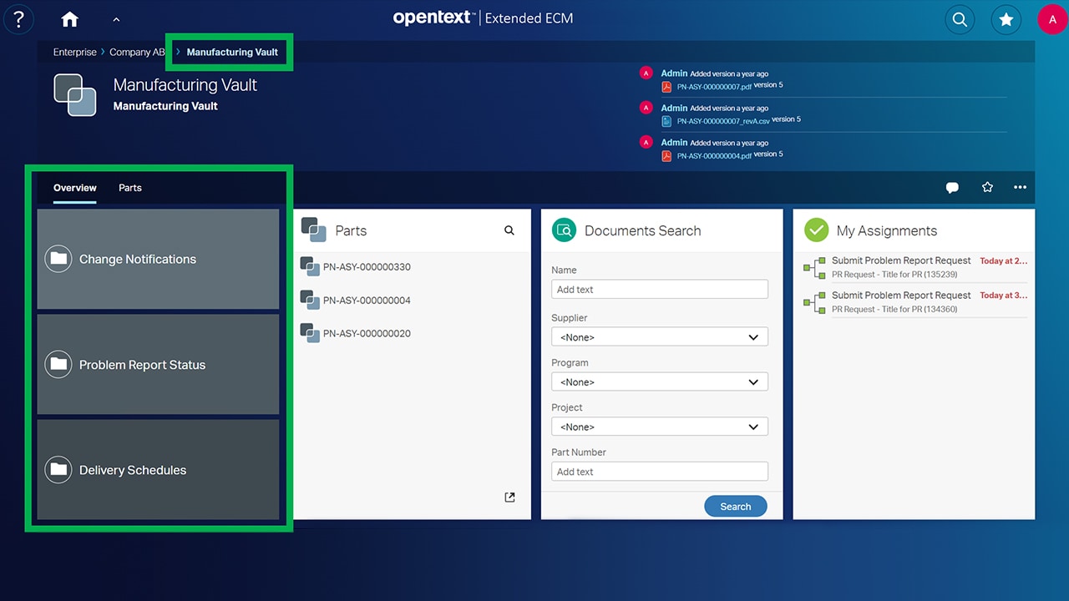Switch to the Parts tab
This screenshot has height=601, width=1069.
click(x=130, y=188)
